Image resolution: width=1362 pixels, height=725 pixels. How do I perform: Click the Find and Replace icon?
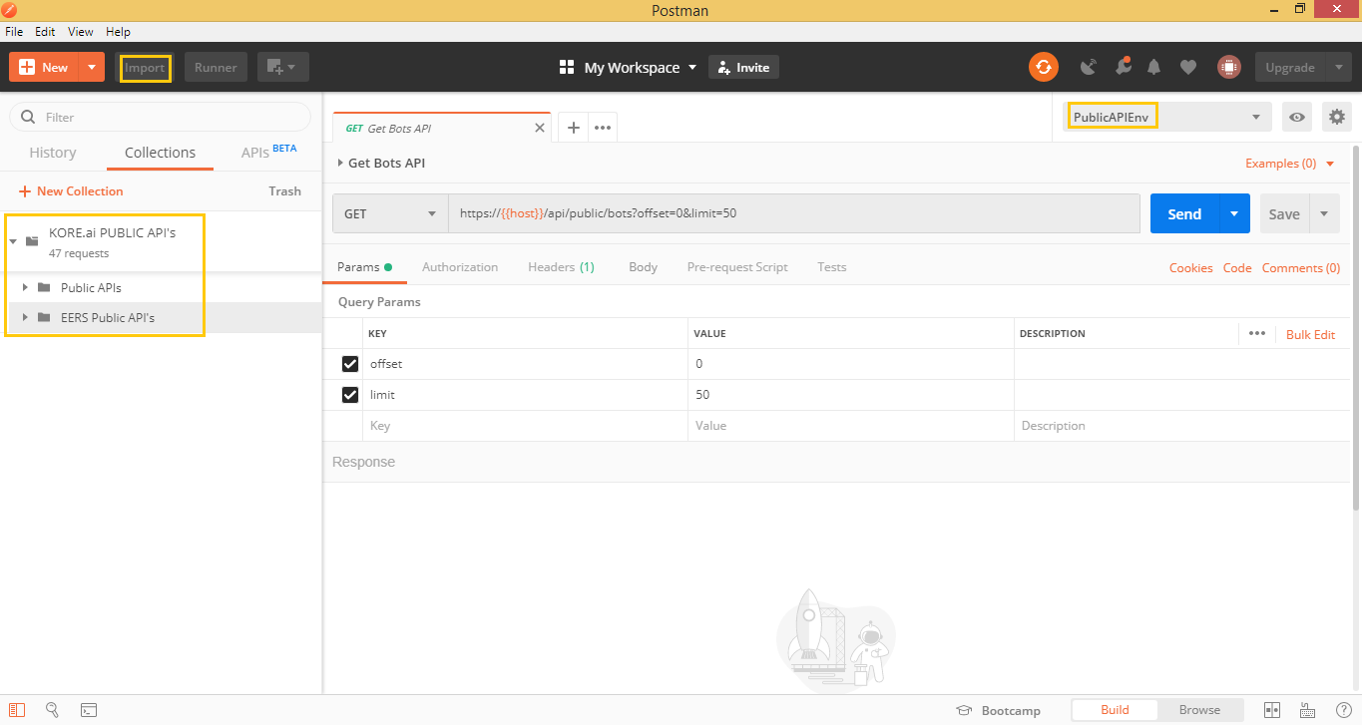52,710
